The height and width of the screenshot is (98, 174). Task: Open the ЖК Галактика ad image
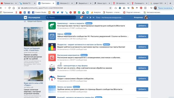33,37
